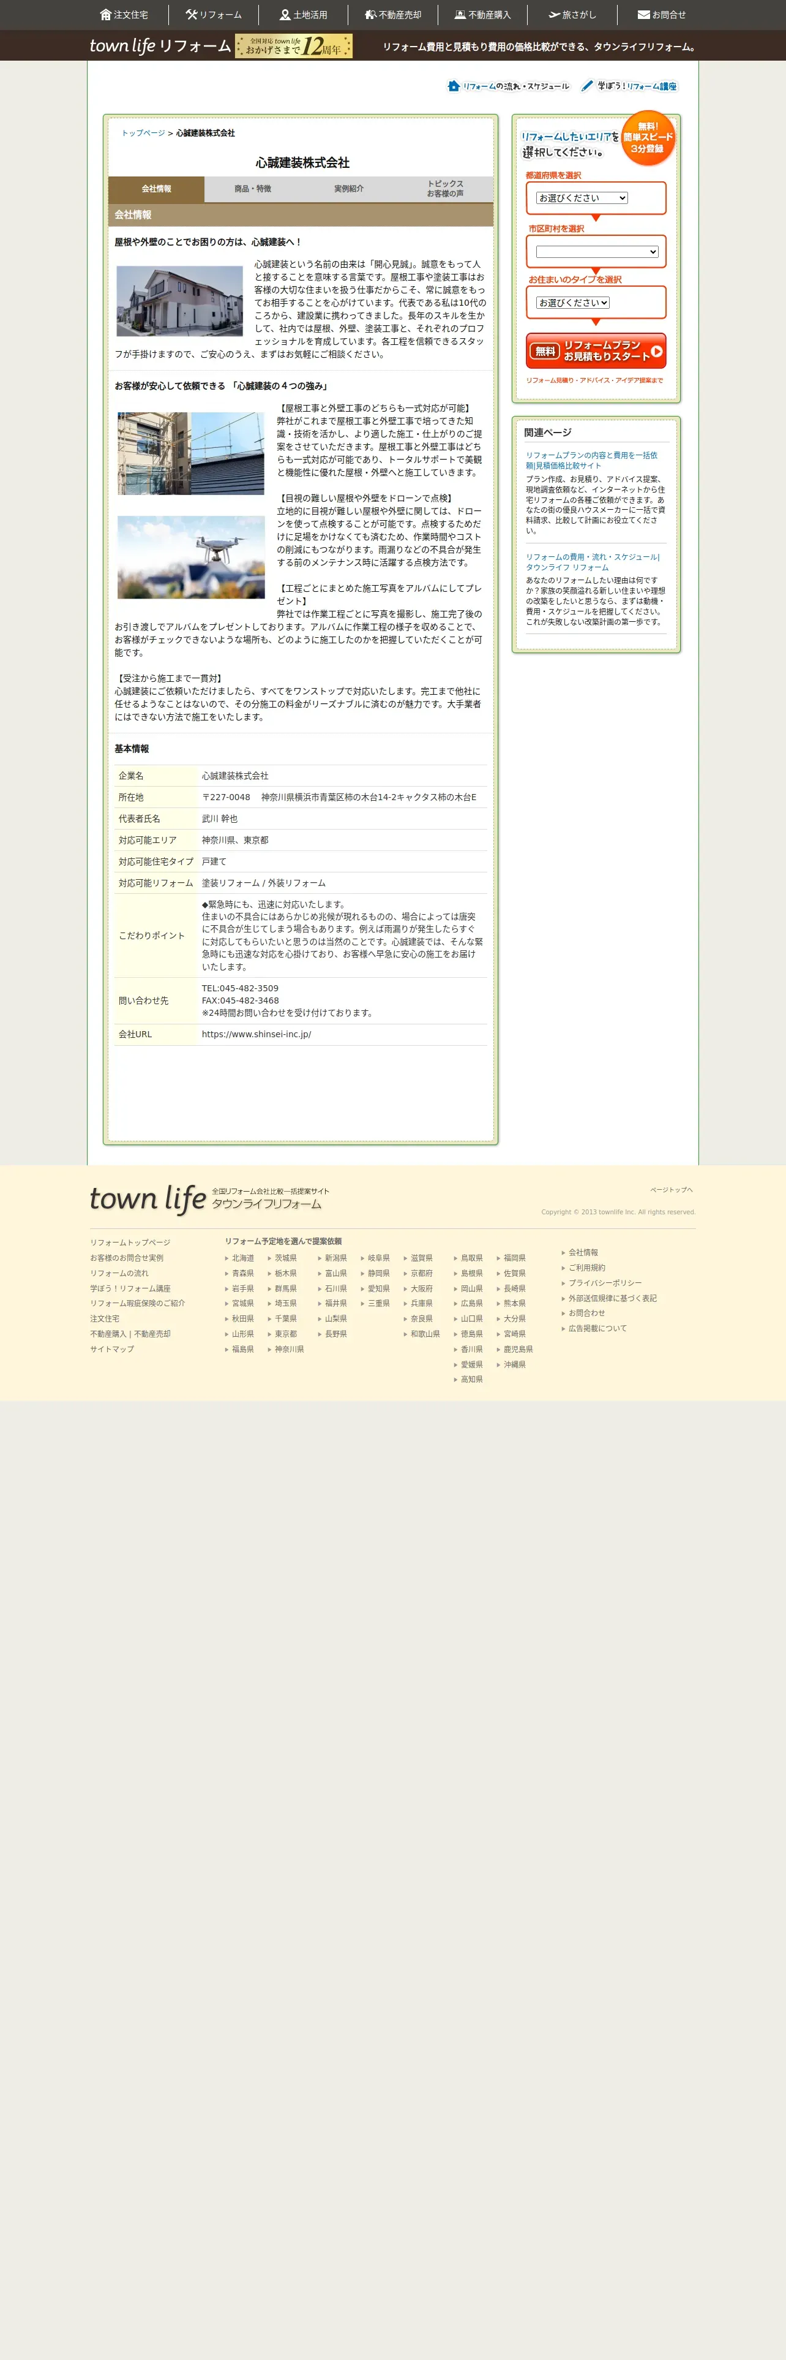Click the house icon beside 注文住宅

pos(105,15)
